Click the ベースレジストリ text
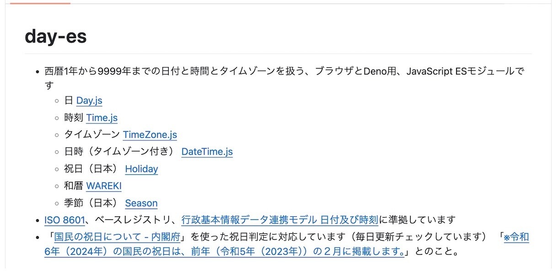The width and height of the screenshot is (558, 279). (135, 220)
